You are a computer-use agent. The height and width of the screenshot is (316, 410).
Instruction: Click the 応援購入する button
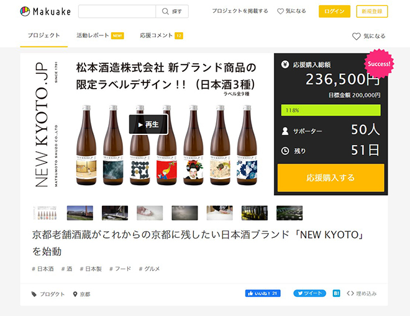(x=330, y=178)
